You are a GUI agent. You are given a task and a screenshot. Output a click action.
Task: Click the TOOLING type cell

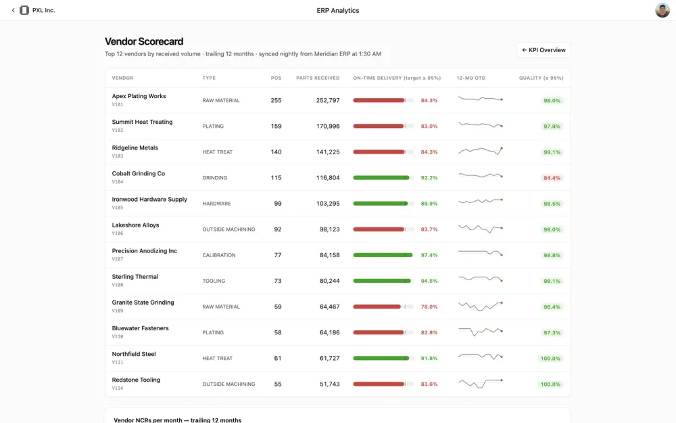coord(214,281)
